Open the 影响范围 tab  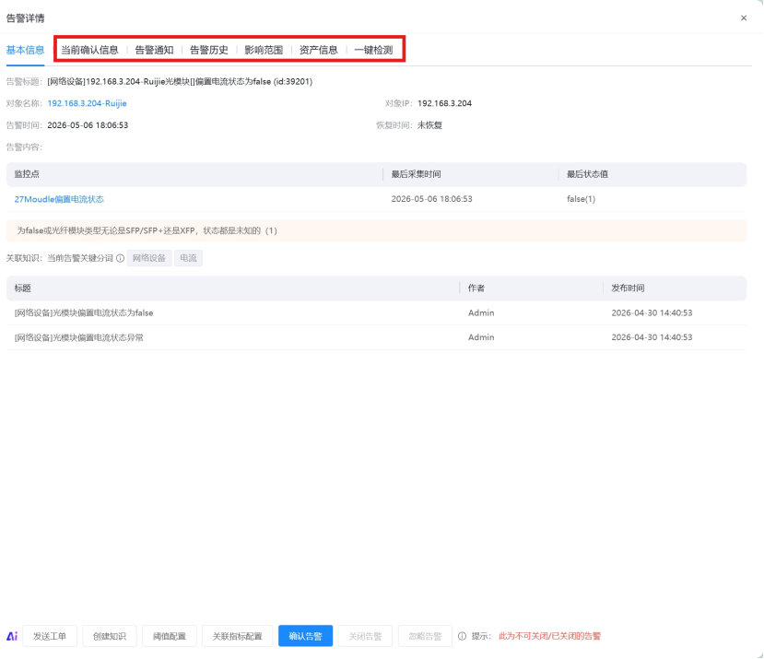tap(264, 50)
